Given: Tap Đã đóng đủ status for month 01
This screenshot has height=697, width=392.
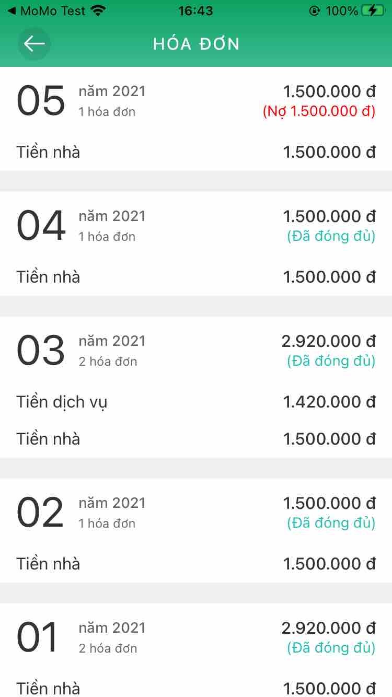Looking at the screenshot, I should coord(331,648).
